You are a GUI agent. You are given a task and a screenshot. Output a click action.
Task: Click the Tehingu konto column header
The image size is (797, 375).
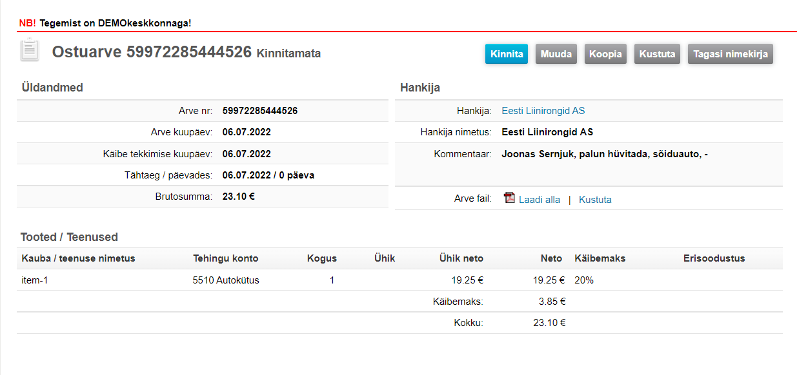226,258
